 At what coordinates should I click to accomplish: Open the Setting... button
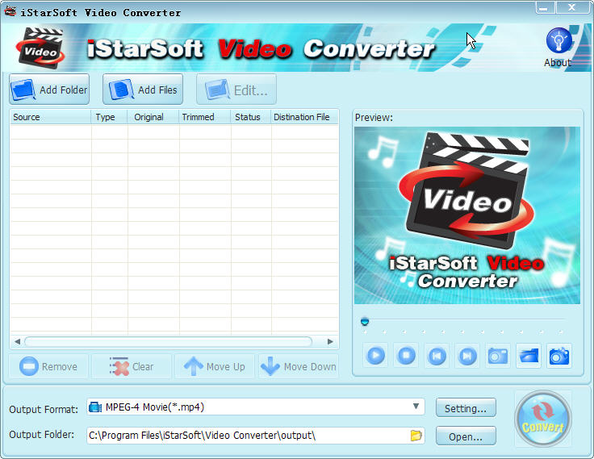[466, 408]
